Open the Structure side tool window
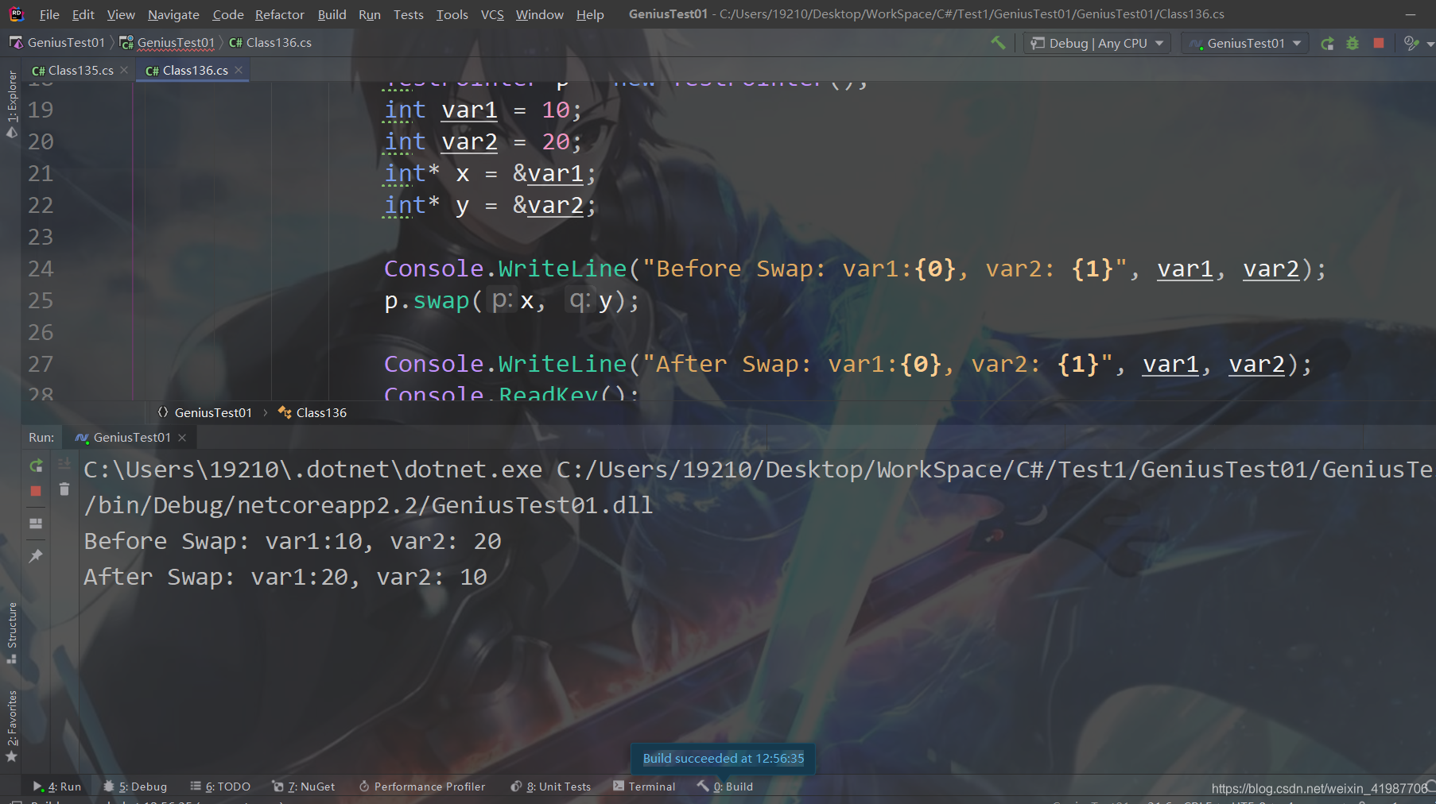 click(12, 633)
